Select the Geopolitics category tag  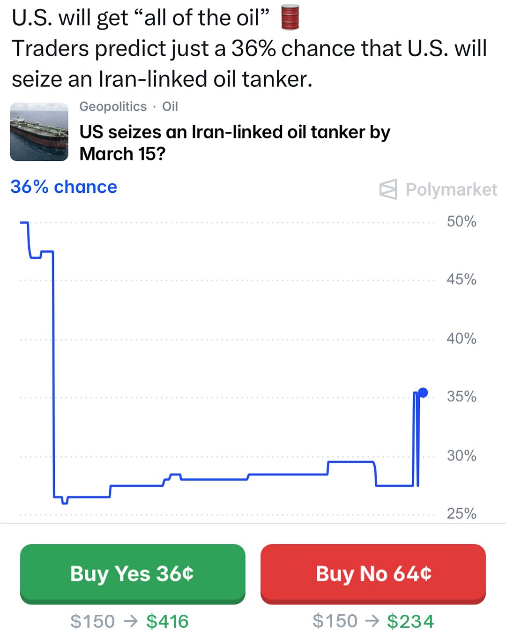click(113, 106)
